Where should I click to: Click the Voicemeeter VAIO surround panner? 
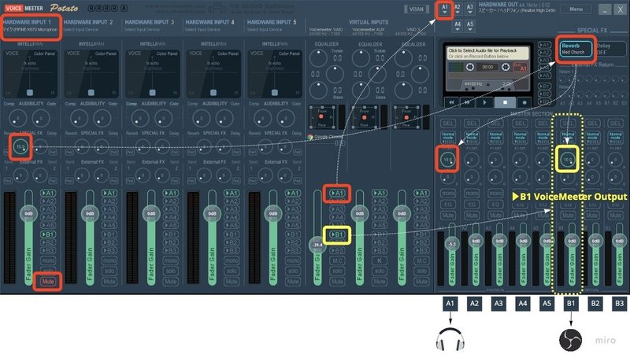coord(322,117)
